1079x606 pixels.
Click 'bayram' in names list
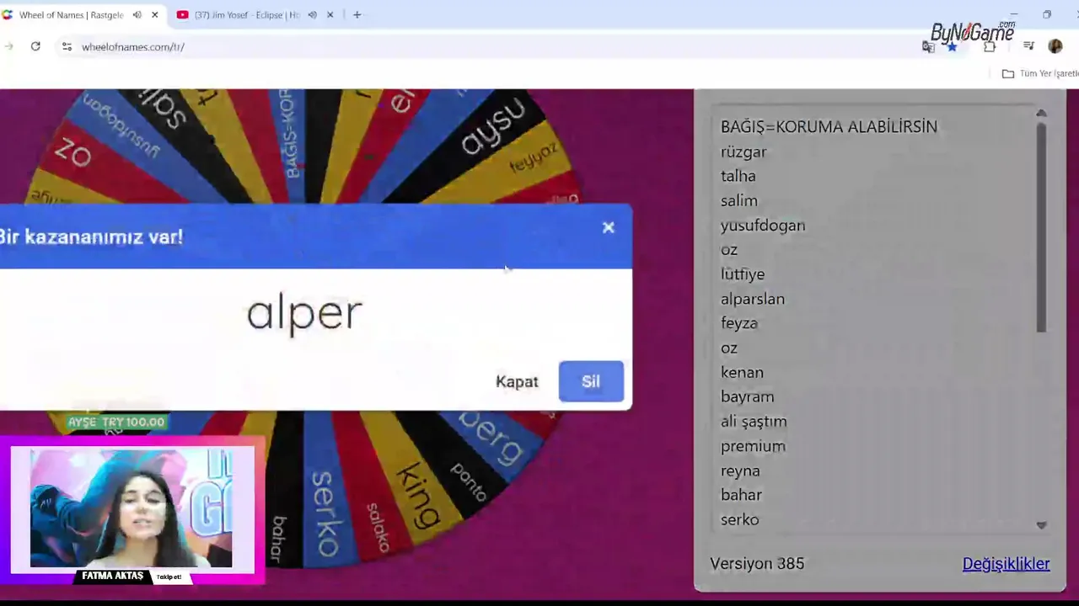[747, 396]
